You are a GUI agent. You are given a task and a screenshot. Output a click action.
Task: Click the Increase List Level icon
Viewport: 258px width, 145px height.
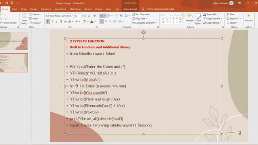pyautogui.click(x=121, y=16)
